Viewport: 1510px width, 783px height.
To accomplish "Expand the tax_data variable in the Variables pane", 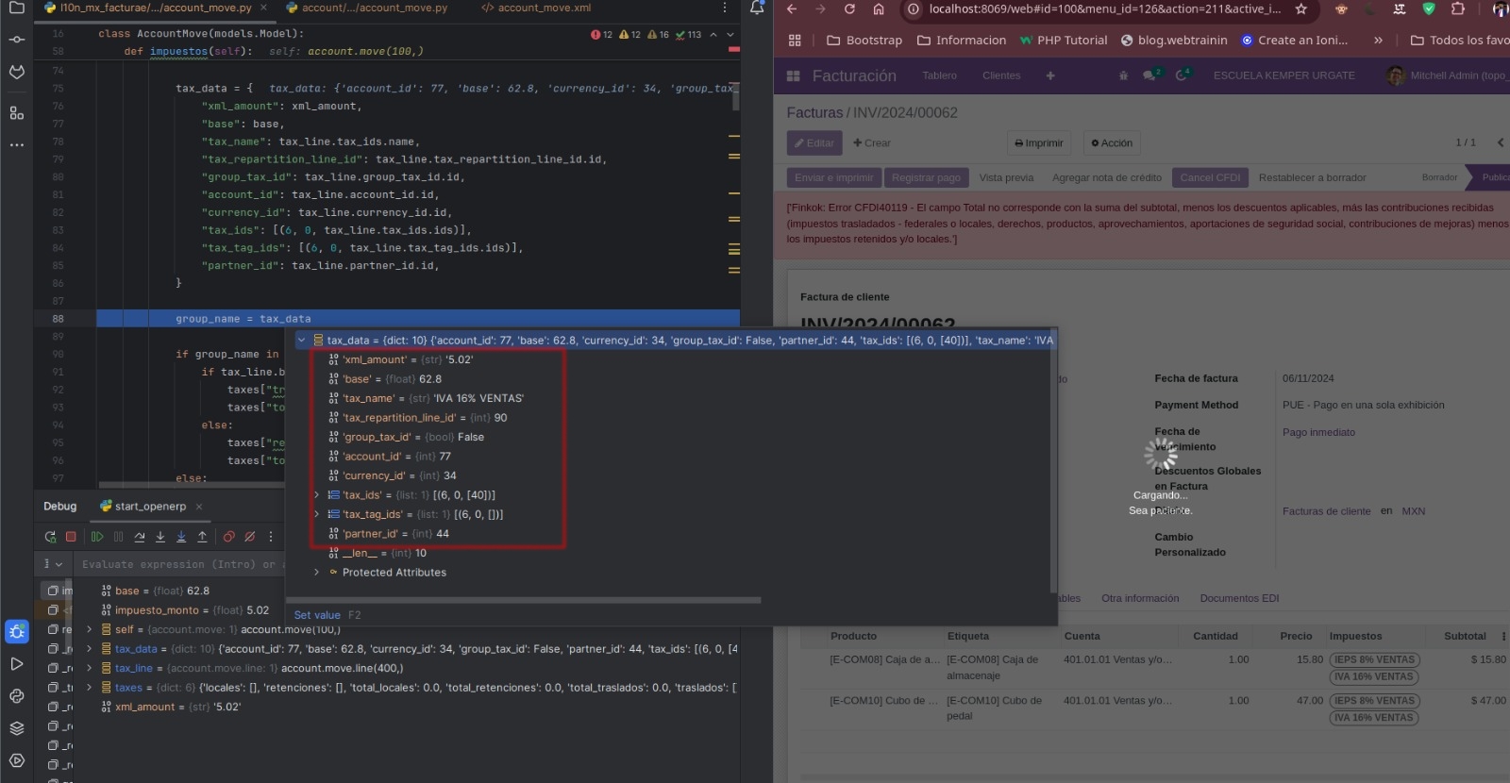I will [89, 649].
